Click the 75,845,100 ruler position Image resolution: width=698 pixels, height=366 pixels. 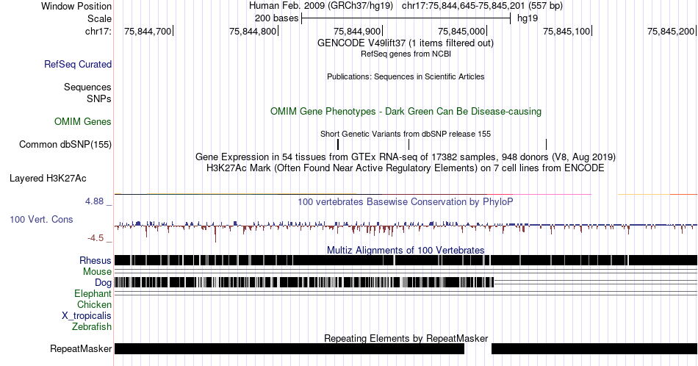(566, 31)
